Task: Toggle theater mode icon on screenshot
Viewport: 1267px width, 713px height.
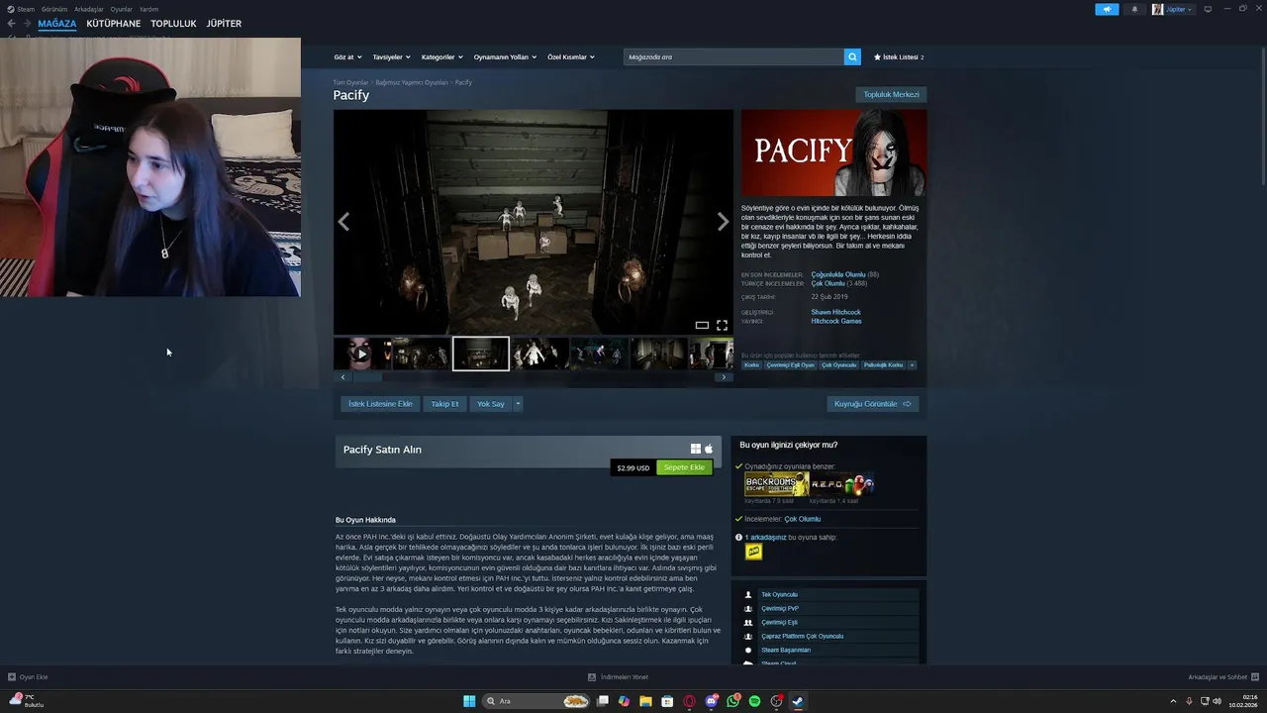Action: click(x=702, y=325)
